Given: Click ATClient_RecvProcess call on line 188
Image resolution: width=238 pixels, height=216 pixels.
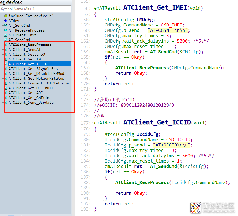Looking at the screenshot, I should click(x=142, y=183).
